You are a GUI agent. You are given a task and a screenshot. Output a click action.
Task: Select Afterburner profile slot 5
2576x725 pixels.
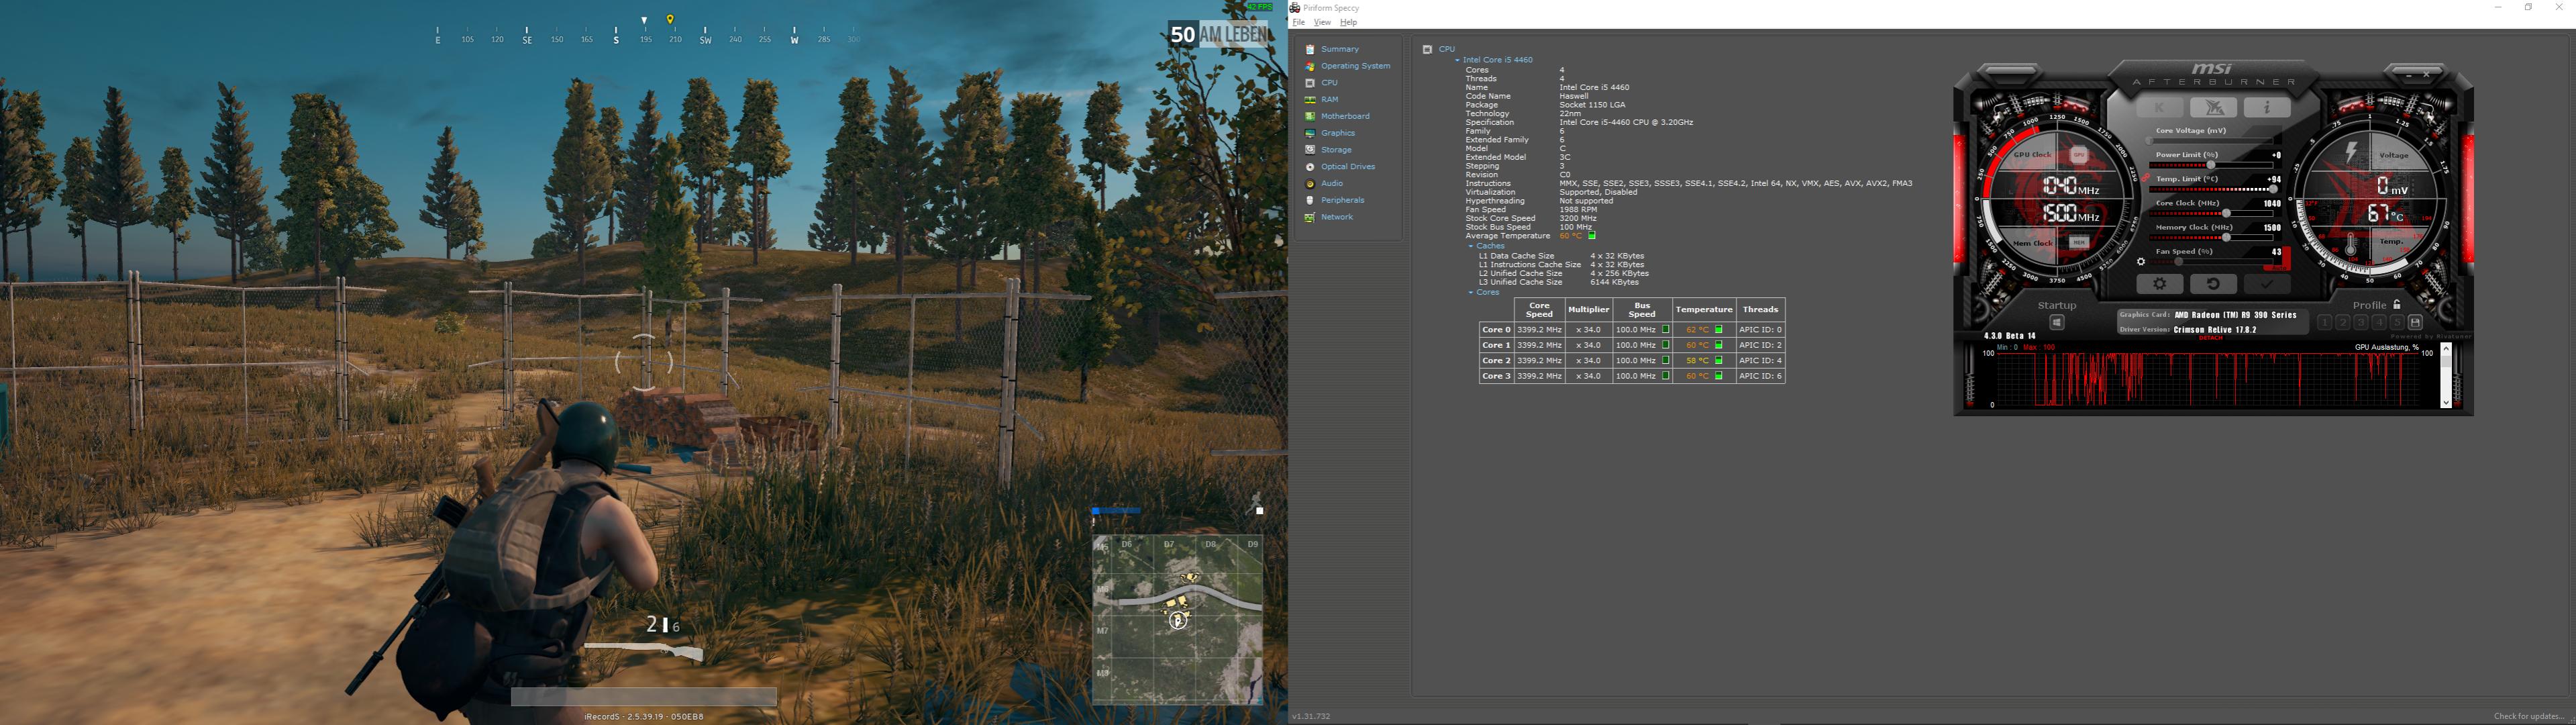click(2397, 322)
